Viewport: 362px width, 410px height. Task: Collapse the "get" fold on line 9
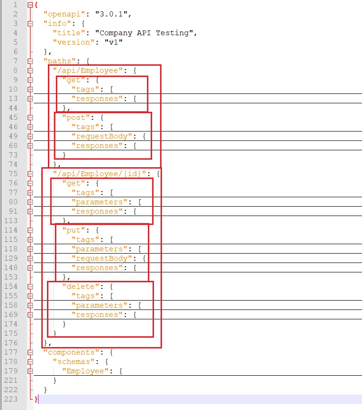click(x=31, y=80)
